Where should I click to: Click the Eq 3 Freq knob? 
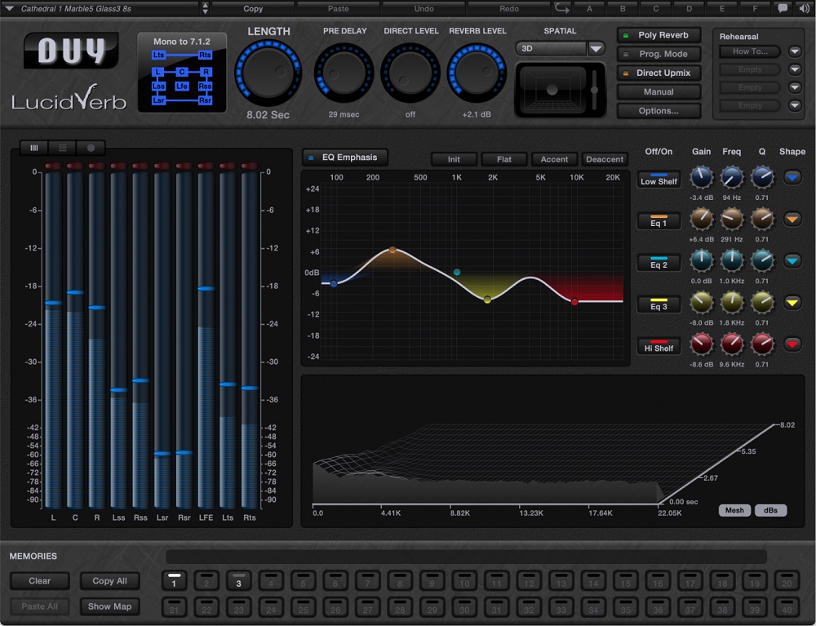pyautogui.click(x=732, y=303)
